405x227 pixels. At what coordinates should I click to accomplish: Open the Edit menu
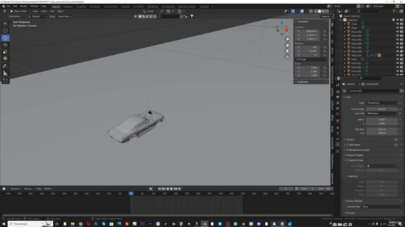pos(15,6)
